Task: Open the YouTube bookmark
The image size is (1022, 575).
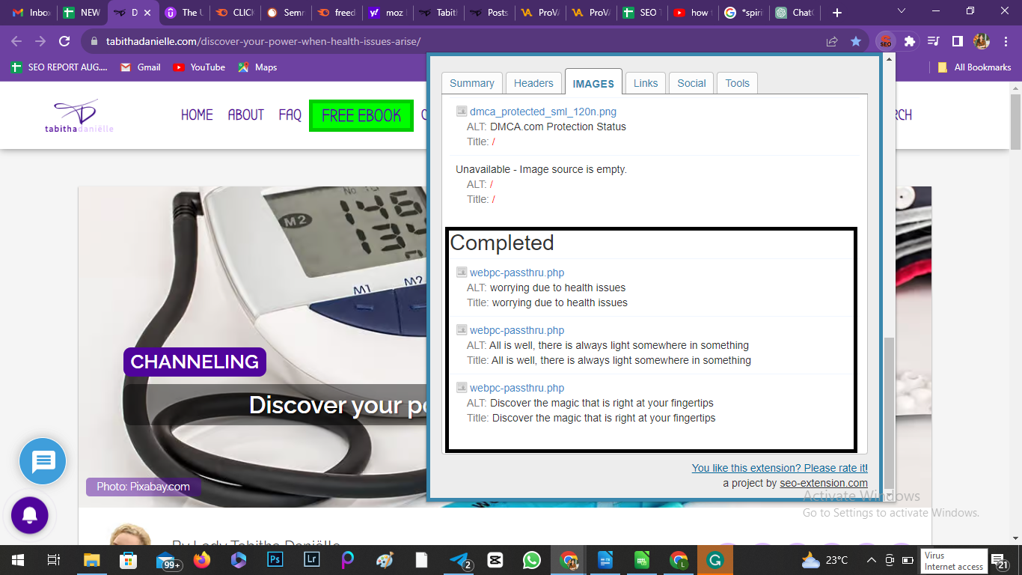Action: (x=199, y=67)
